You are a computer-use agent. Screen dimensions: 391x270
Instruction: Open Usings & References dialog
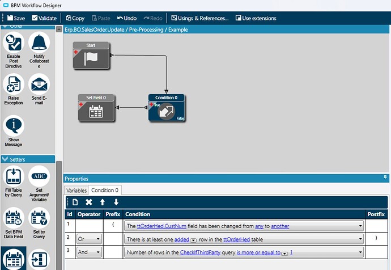[199, 18]
